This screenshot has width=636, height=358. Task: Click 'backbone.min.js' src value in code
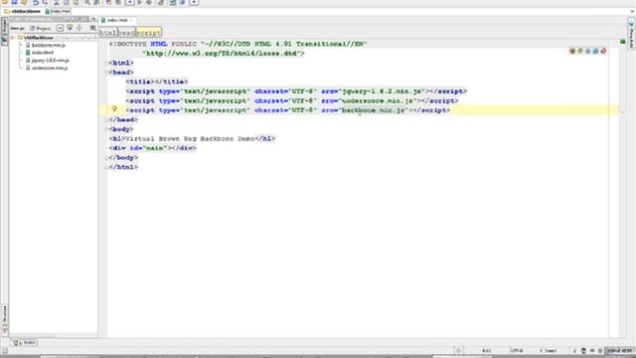pos(374,110)
